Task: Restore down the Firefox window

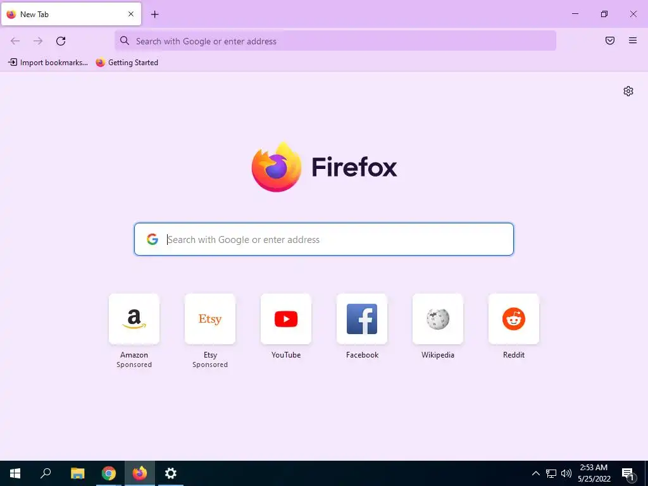Action: 604,14
